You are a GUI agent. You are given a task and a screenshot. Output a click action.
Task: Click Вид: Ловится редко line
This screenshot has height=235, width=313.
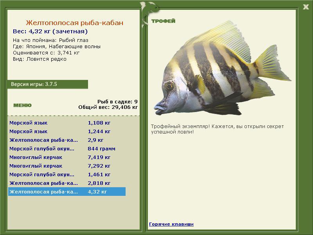(40, 59)
